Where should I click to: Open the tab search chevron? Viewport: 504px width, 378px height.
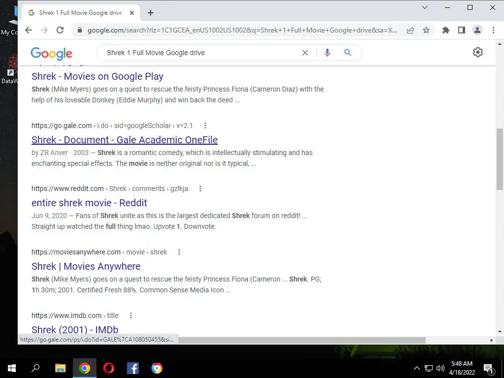click(x=425, y=7)
